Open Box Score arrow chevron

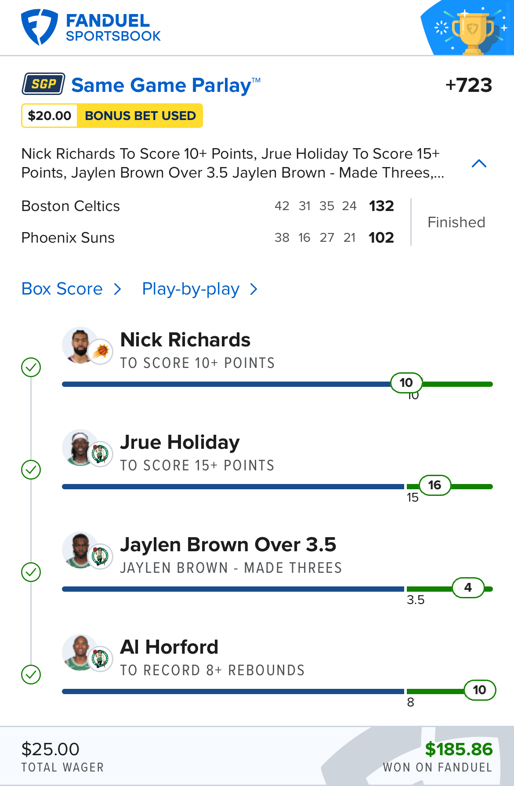tap(117, 289)
